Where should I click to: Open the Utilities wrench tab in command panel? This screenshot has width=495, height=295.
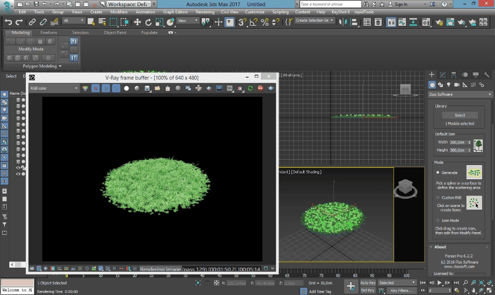click(486, 75)
